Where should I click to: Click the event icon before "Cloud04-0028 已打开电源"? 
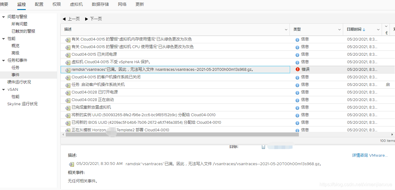coord(68,92)
